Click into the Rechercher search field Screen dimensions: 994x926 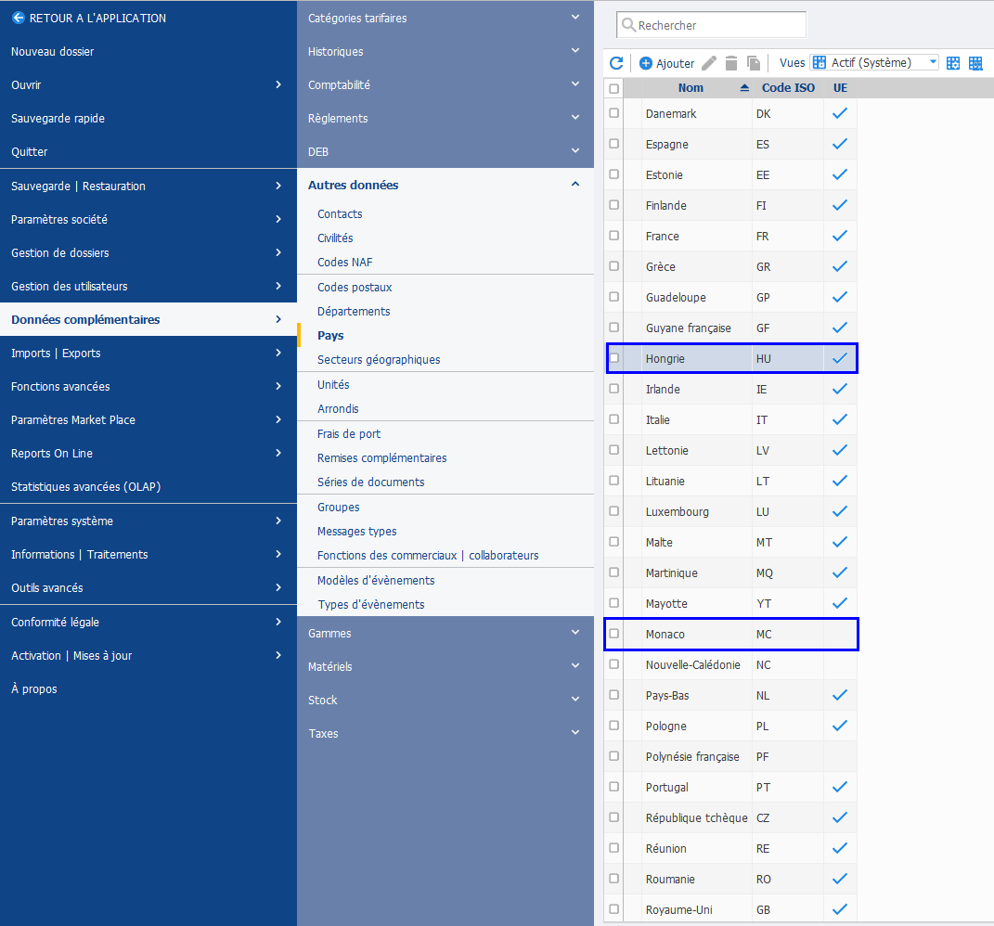click(711, 25)
